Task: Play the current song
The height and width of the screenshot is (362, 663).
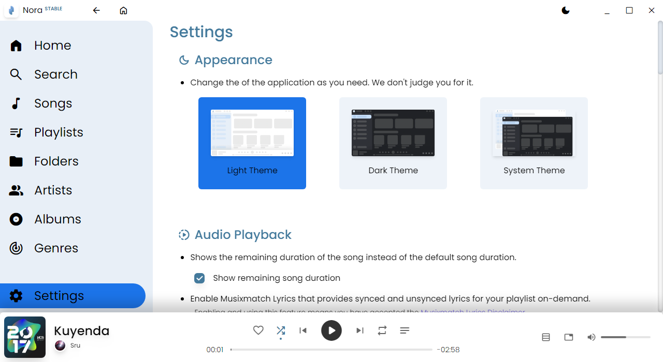Action: pos(331,330)
